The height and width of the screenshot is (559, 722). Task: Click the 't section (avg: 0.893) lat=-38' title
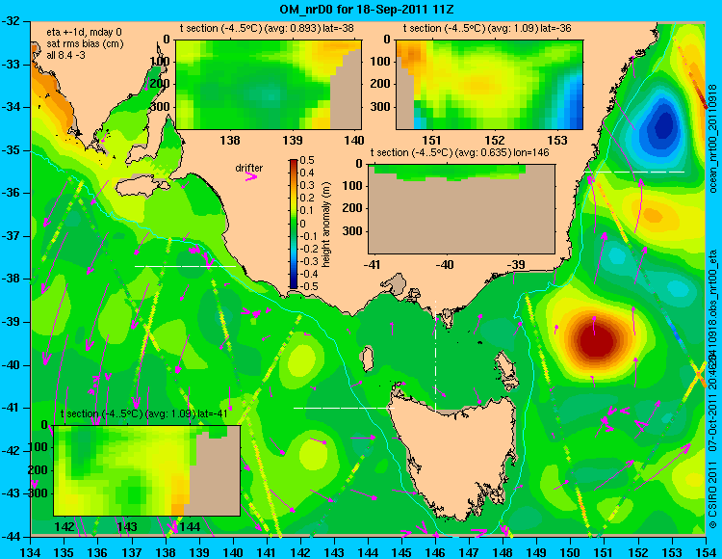(x=267, y=28)
